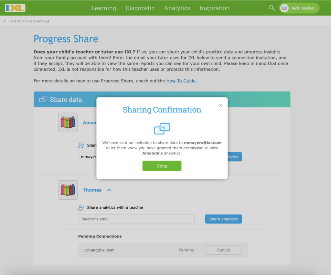Open the Inspiration menu

pyautogui.click(x=215, y=8)
